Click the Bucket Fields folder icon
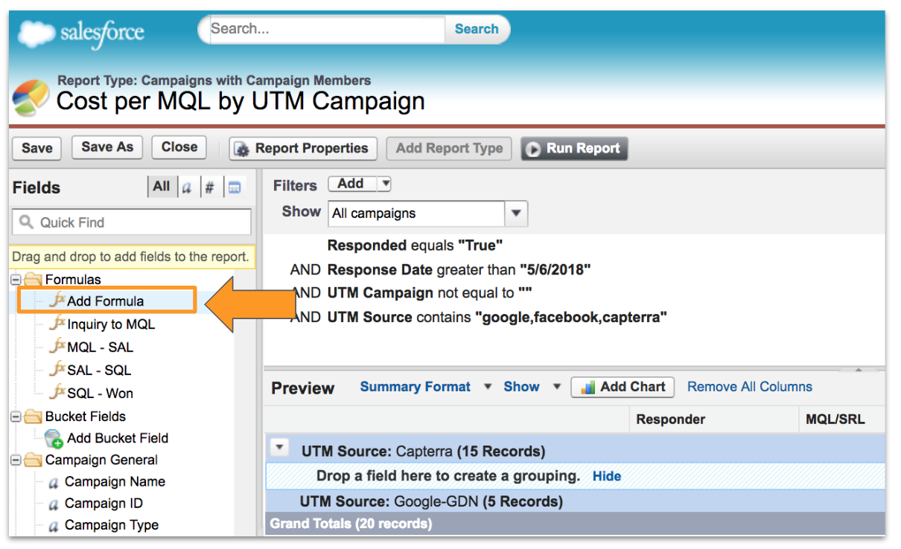901x549 pixels. 33,417
